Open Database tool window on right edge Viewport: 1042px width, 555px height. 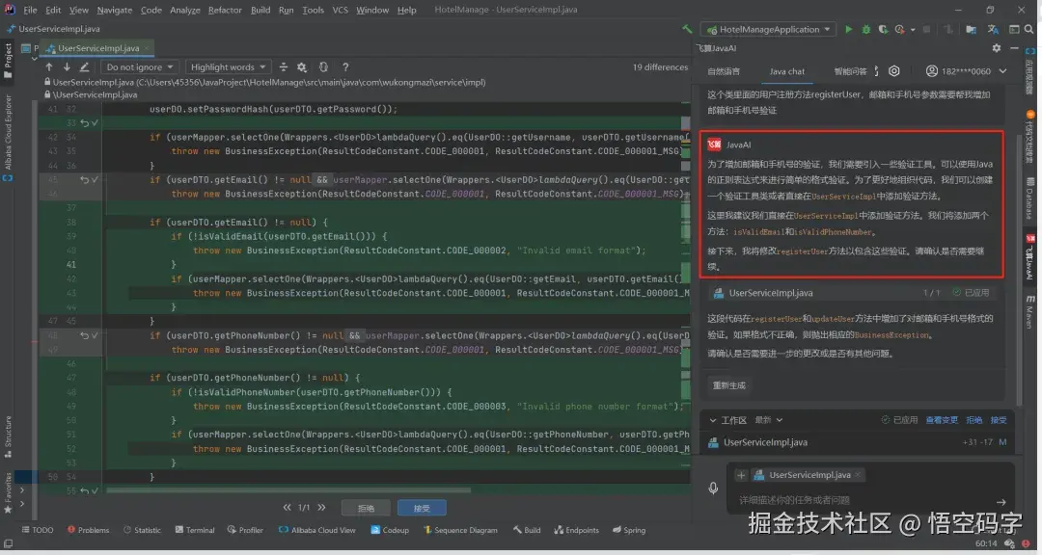[x=1030, y=198]
